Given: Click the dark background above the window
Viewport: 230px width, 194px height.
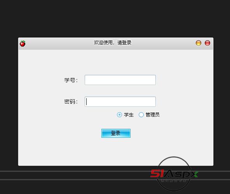Looking at the screenshot, I should pos(115,18).
